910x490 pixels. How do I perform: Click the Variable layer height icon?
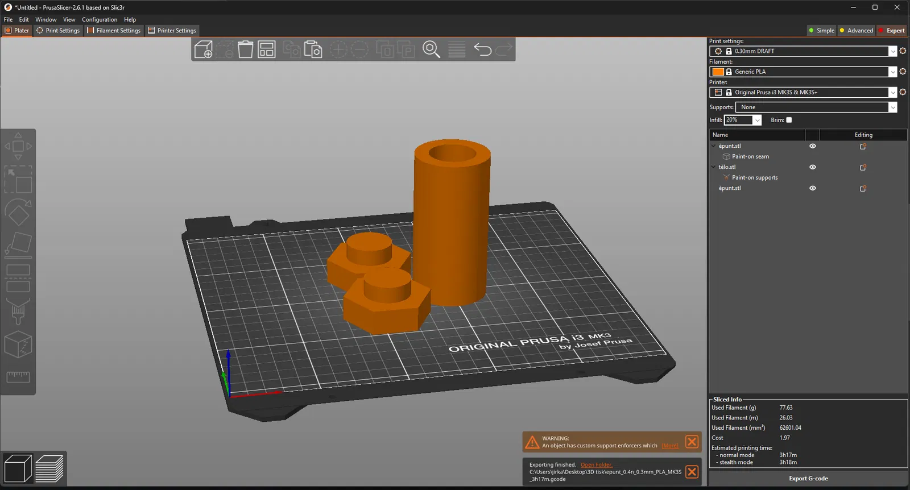coord(457,49)
